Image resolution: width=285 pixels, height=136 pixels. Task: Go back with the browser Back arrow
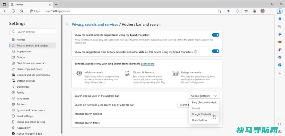click(x=5, y=11)
